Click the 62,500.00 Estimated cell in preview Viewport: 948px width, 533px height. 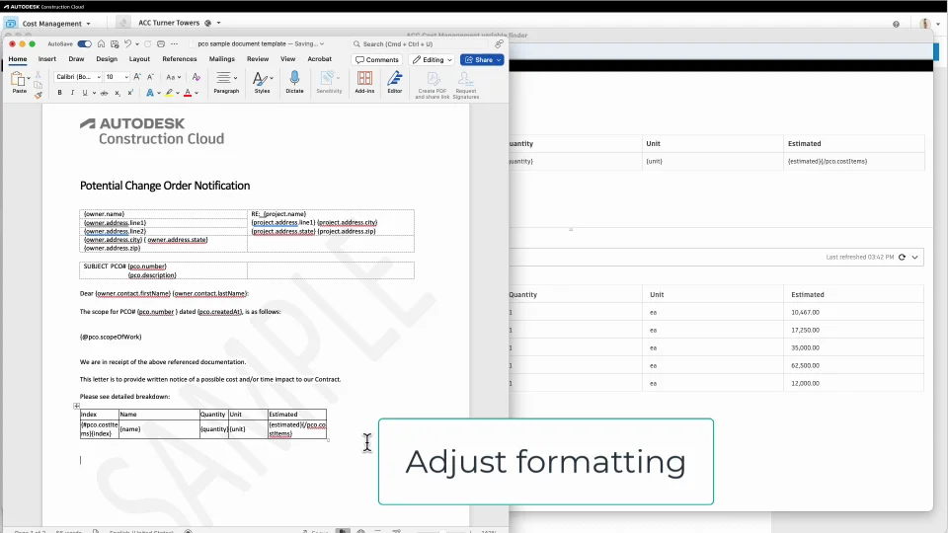click(x=854, y=365)
